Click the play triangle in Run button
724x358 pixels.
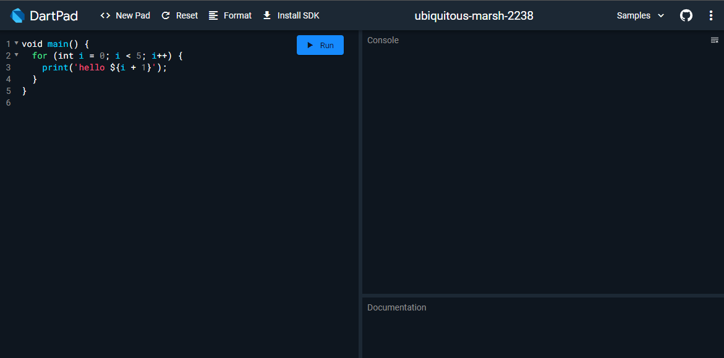pyautogui.click(x=310, y=45)
